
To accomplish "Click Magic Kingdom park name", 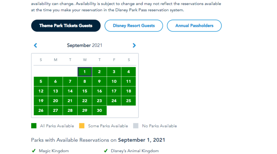I will (54, 151).
